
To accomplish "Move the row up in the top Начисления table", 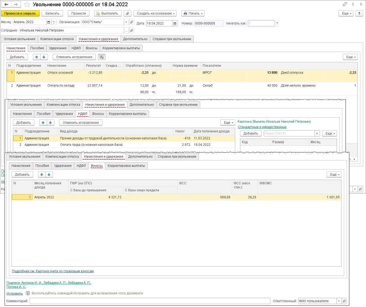I will (37, 57).
